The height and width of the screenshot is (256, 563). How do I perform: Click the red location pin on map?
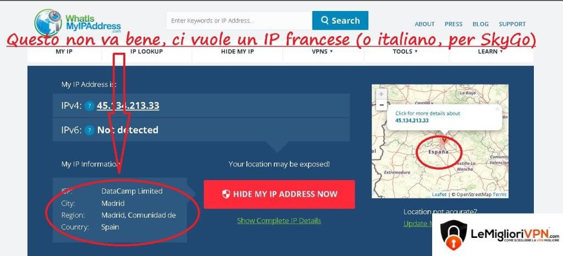pos(444,139)
